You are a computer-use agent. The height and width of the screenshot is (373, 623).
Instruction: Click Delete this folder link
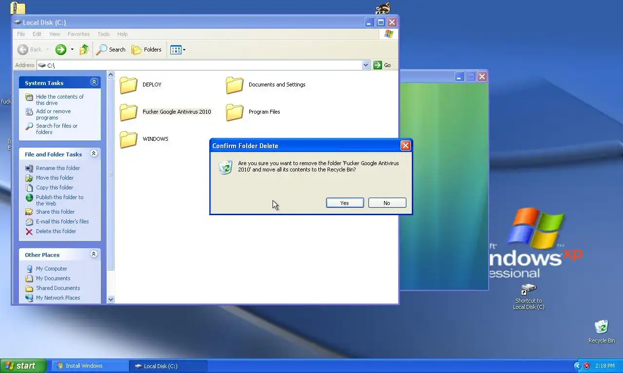[56, 231]
